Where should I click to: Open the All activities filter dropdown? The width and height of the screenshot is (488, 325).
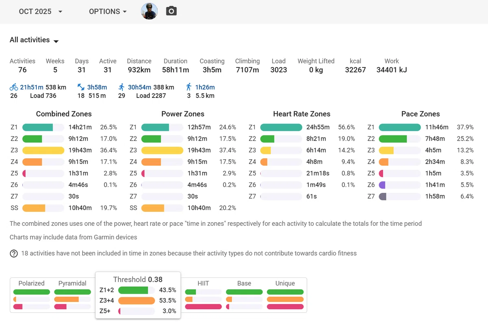point(34,40)
